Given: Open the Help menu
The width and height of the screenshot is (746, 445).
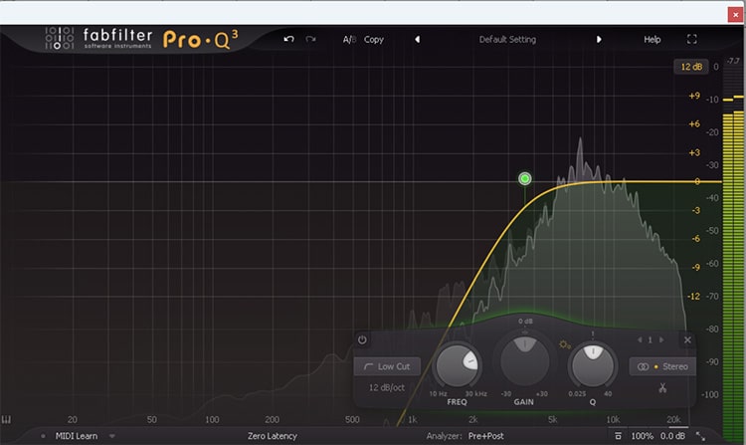Looking at the screenshot, I should pyautogui.click(x=652, y=40).
